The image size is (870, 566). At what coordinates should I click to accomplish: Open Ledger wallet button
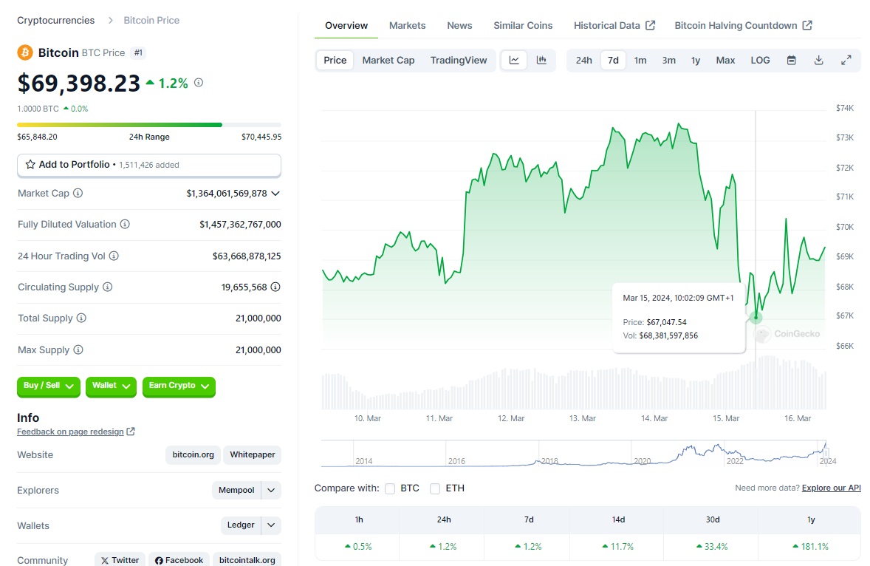coord(241,525)
